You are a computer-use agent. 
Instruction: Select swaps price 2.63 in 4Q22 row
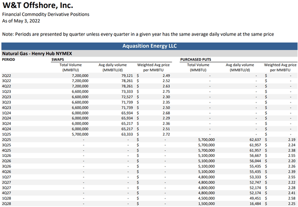pos(166,86)
